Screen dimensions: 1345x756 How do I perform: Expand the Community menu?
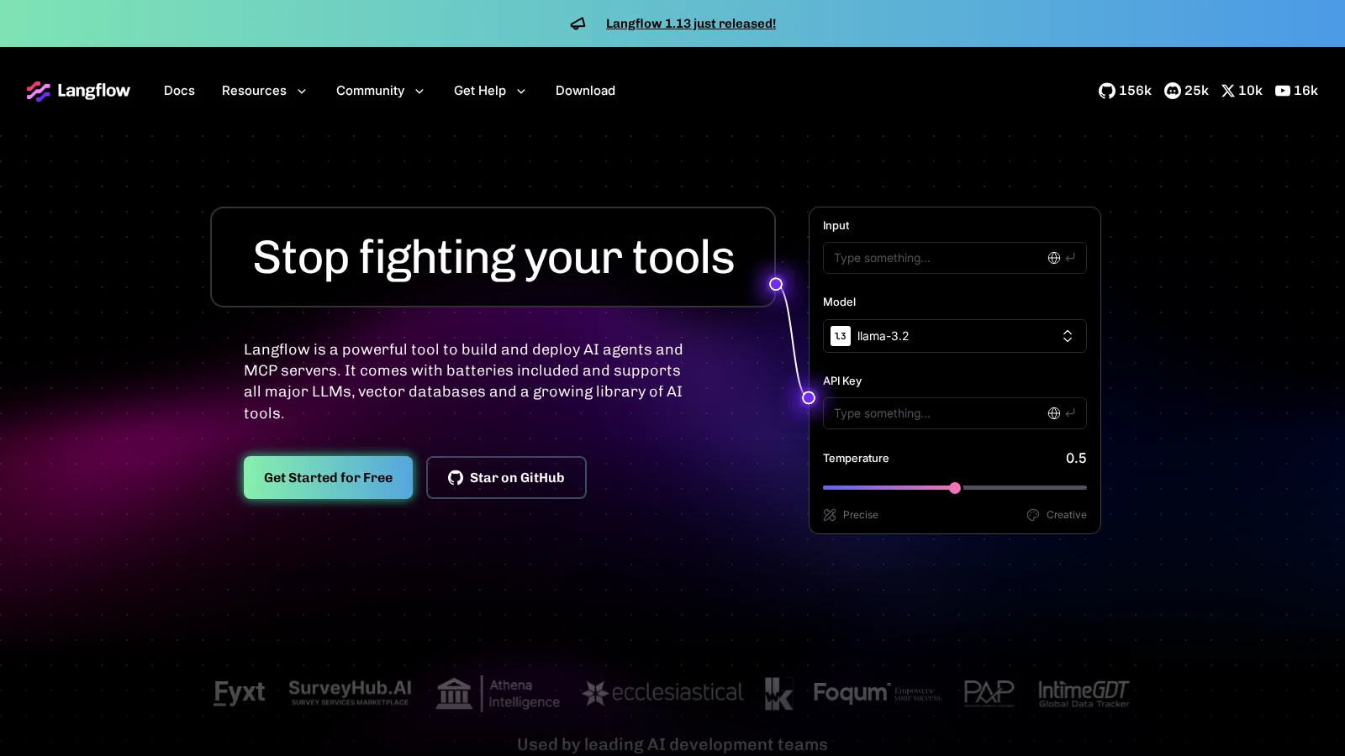pos(380,91)
